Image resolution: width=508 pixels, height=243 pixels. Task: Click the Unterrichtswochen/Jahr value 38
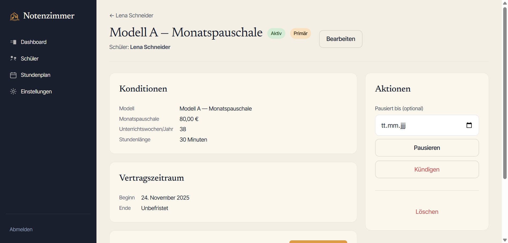[x=183, y=129]
